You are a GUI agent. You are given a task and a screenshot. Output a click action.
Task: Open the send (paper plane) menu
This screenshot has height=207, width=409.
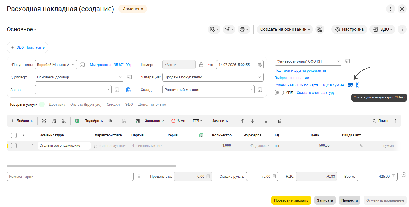[x=229, y=29]
